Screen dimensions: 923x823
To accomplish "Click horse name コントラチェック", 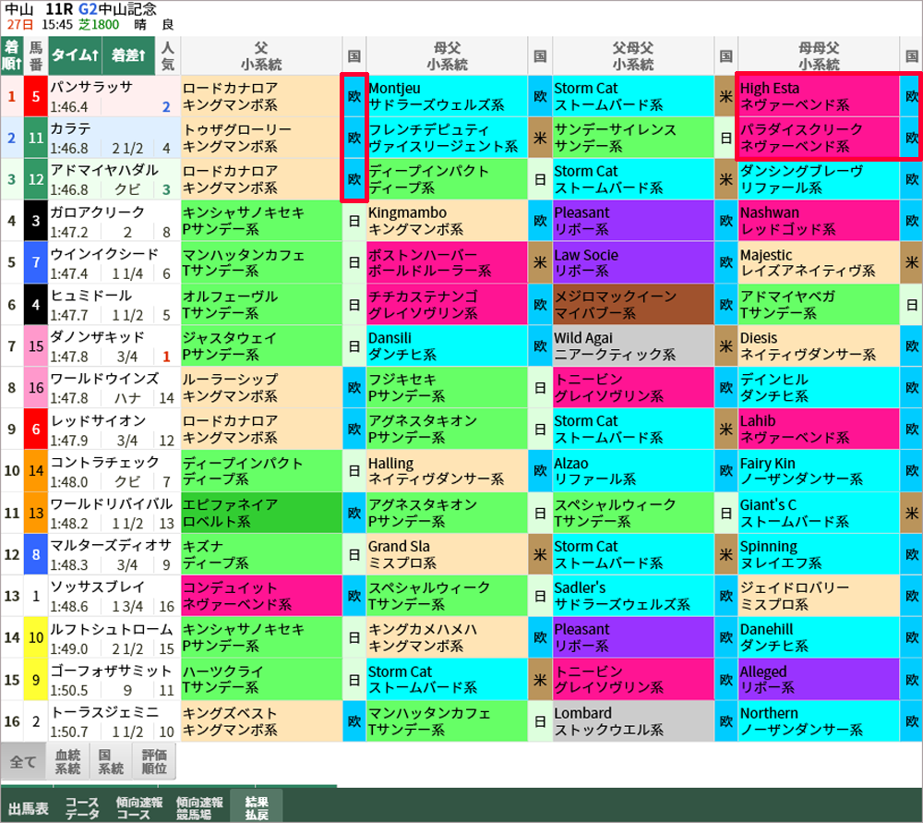I will click(104, 463).
